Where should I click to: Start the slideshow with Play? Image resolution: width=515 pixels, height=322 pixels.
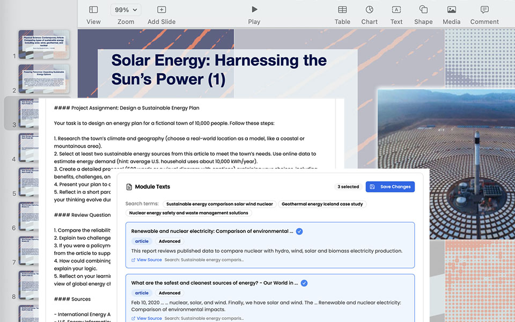pos(254,10)
